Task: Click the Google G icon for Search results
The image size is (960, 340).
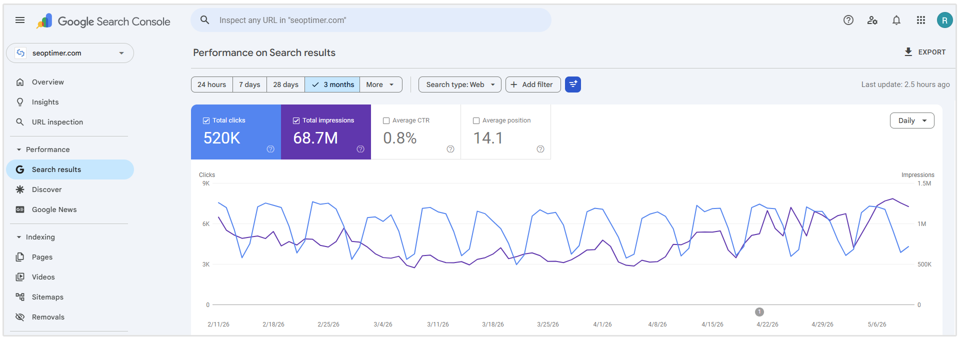Action: point(20,169)
